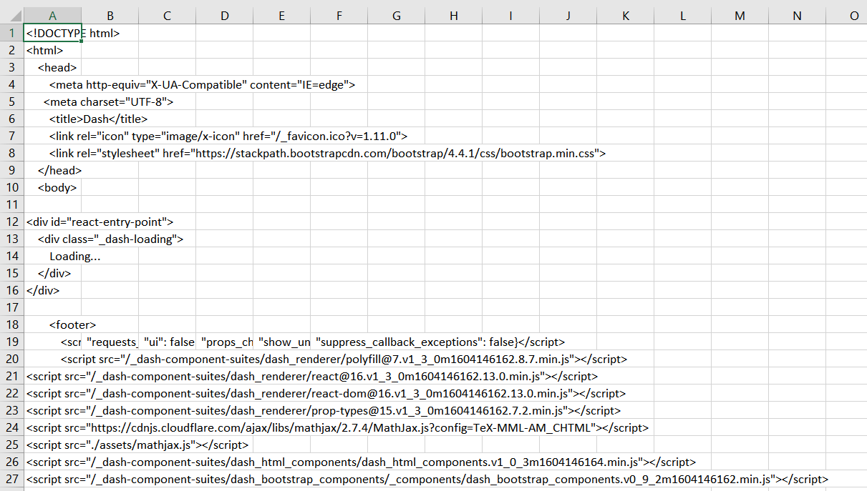Screen dimensions: 867x491
Task: Click the </div> cell in row 16
Action: coord(53,290)
